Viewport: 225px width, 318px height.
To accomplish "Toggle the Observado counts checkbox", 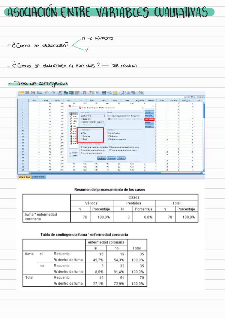I will (x=82, y=116).
